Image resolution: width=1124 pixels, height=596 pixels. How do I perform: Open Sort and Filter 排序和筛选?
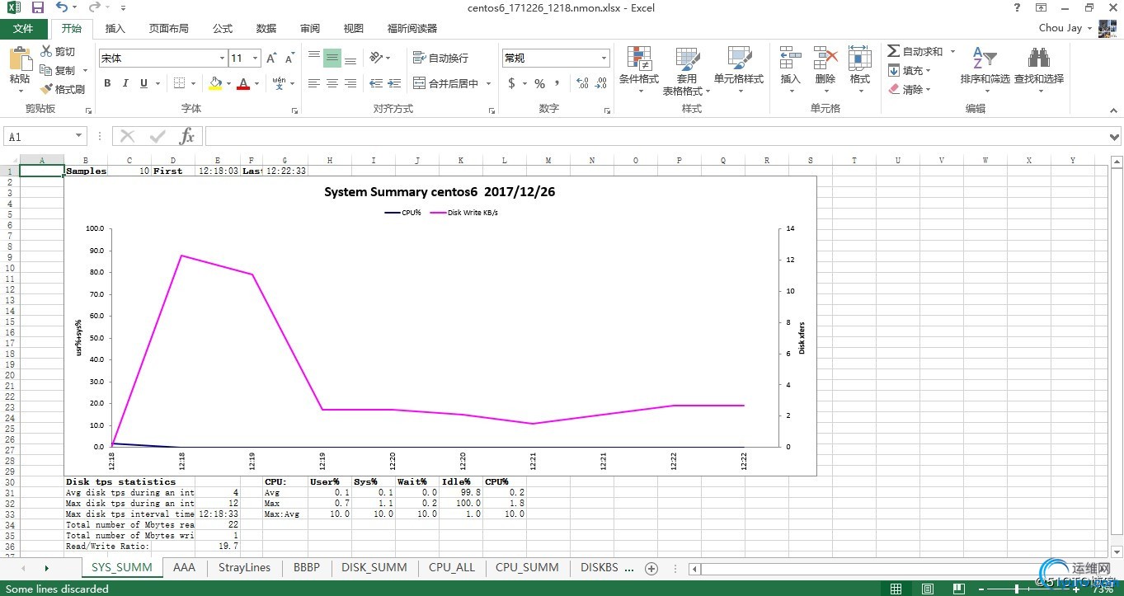pos(985,69)
